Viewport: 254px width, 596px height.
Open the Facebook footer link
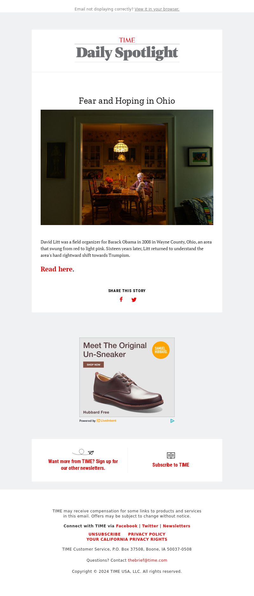(x=127, y=526)
